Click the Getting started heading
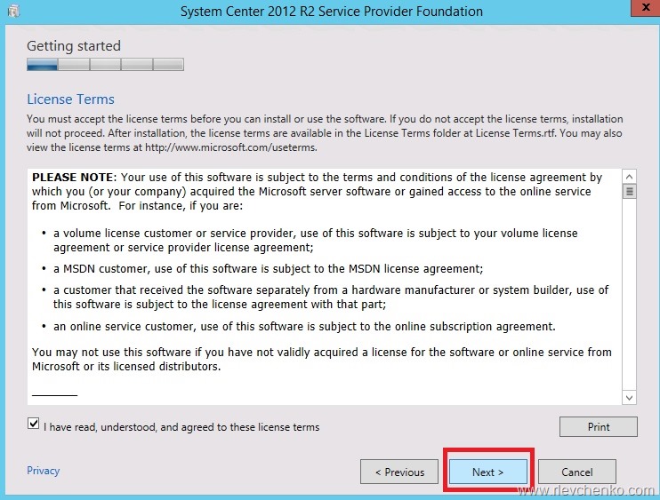This screenshot has height=500, width=660. coord(73,45)
